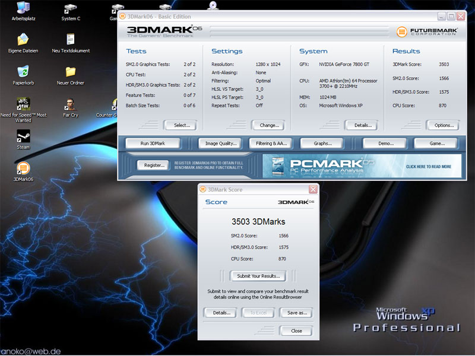Launch the Demo
Viewport: 475px width, 356px height.
point(385,144)
